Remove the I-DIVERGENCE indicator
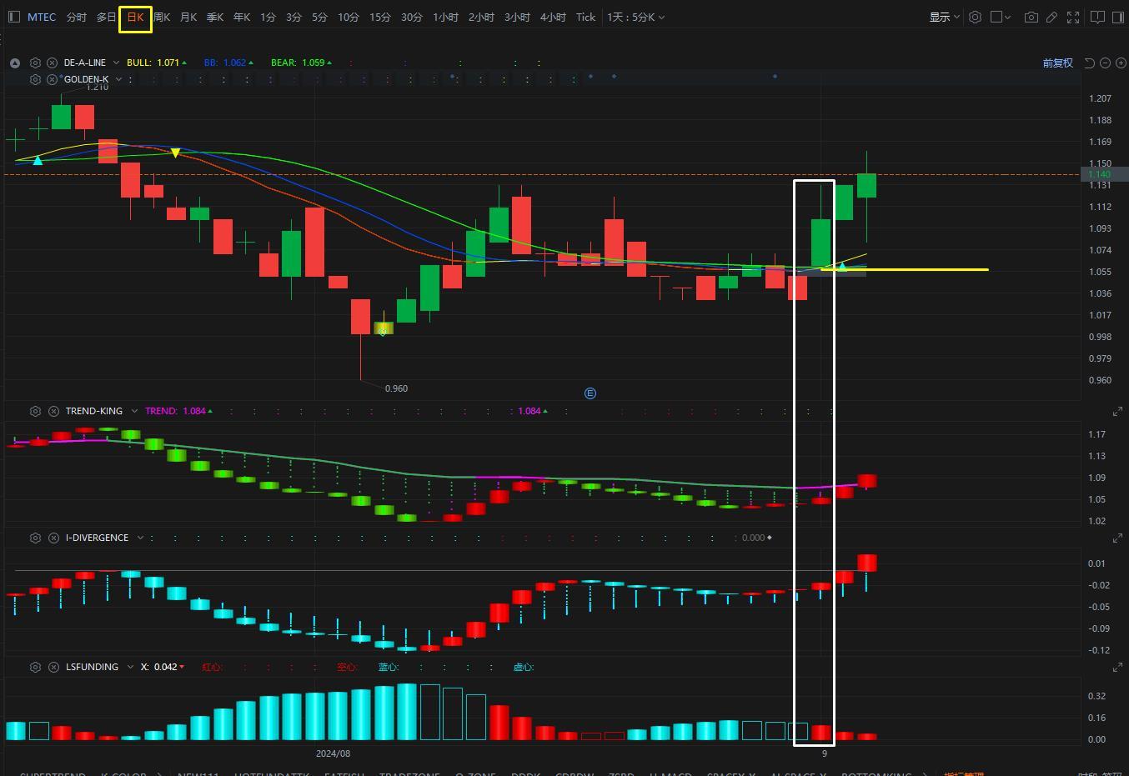Viewport: 1129px width, 776px height. (53, 538)
